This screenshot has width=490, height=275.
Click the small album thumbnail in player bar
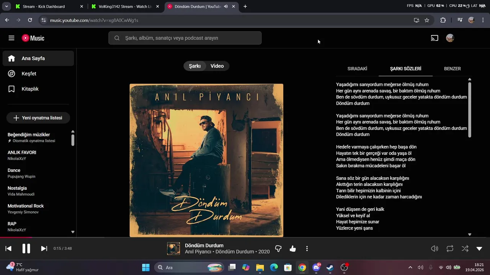click(x=173, y=249)
